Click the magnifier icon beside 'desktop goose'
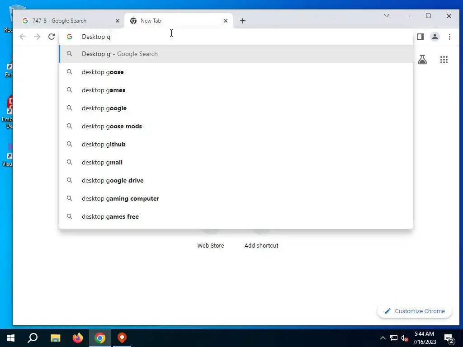This screenshot has width=463, height=347. (x=69, y=72)
